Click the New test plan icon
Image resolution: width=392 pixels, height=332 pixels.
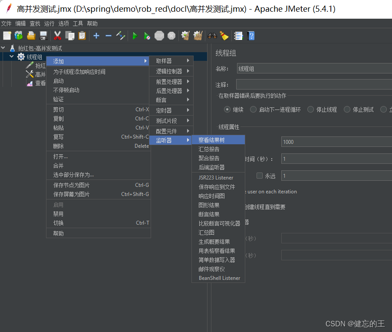[7, 36]
